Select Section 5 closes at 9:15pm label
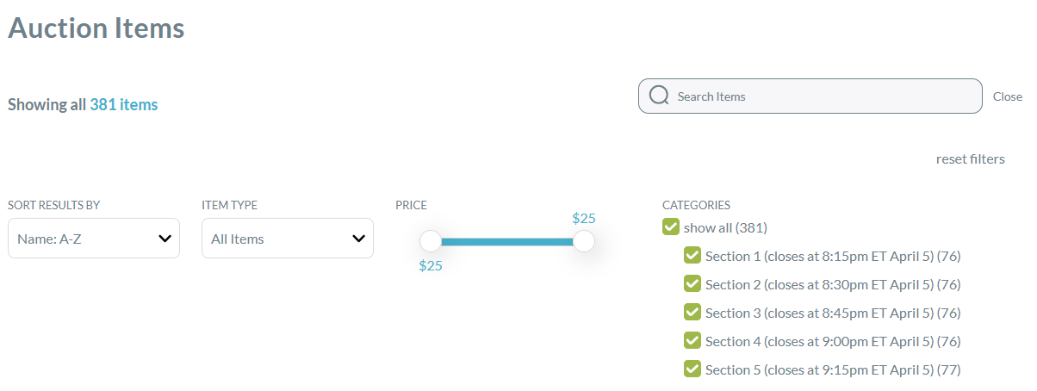 tap(833, 369)
